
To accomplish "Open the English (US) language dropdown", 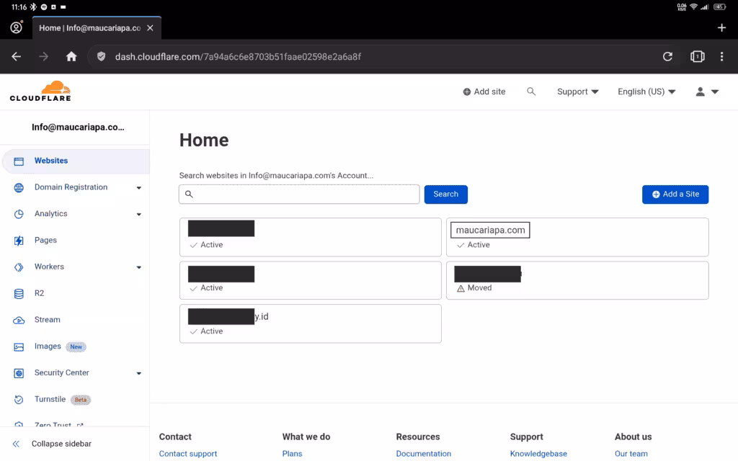I will [x=646, y=91].
